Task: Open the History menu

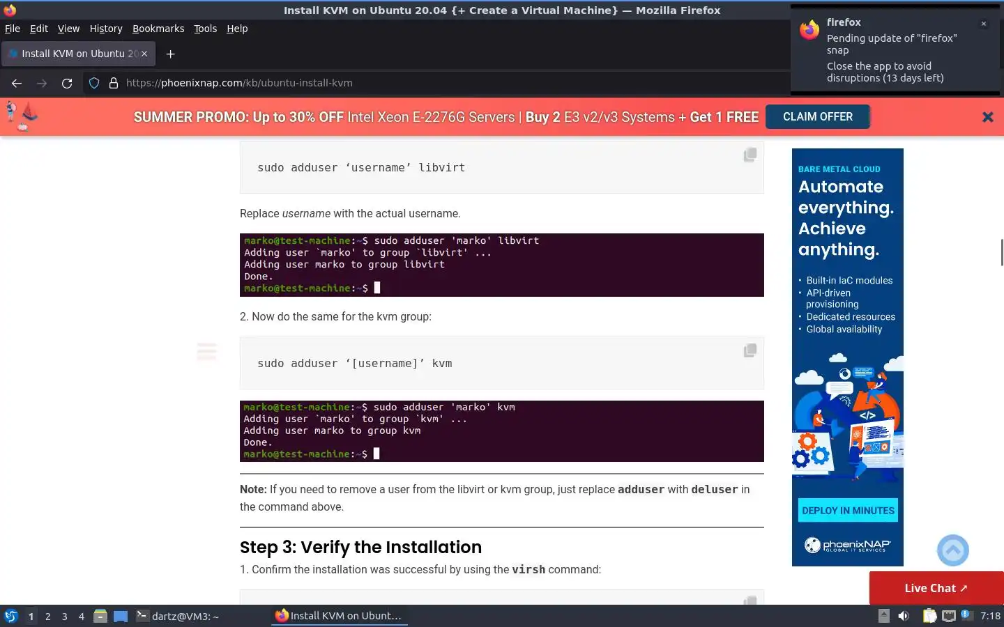Action: pos(106,29)
